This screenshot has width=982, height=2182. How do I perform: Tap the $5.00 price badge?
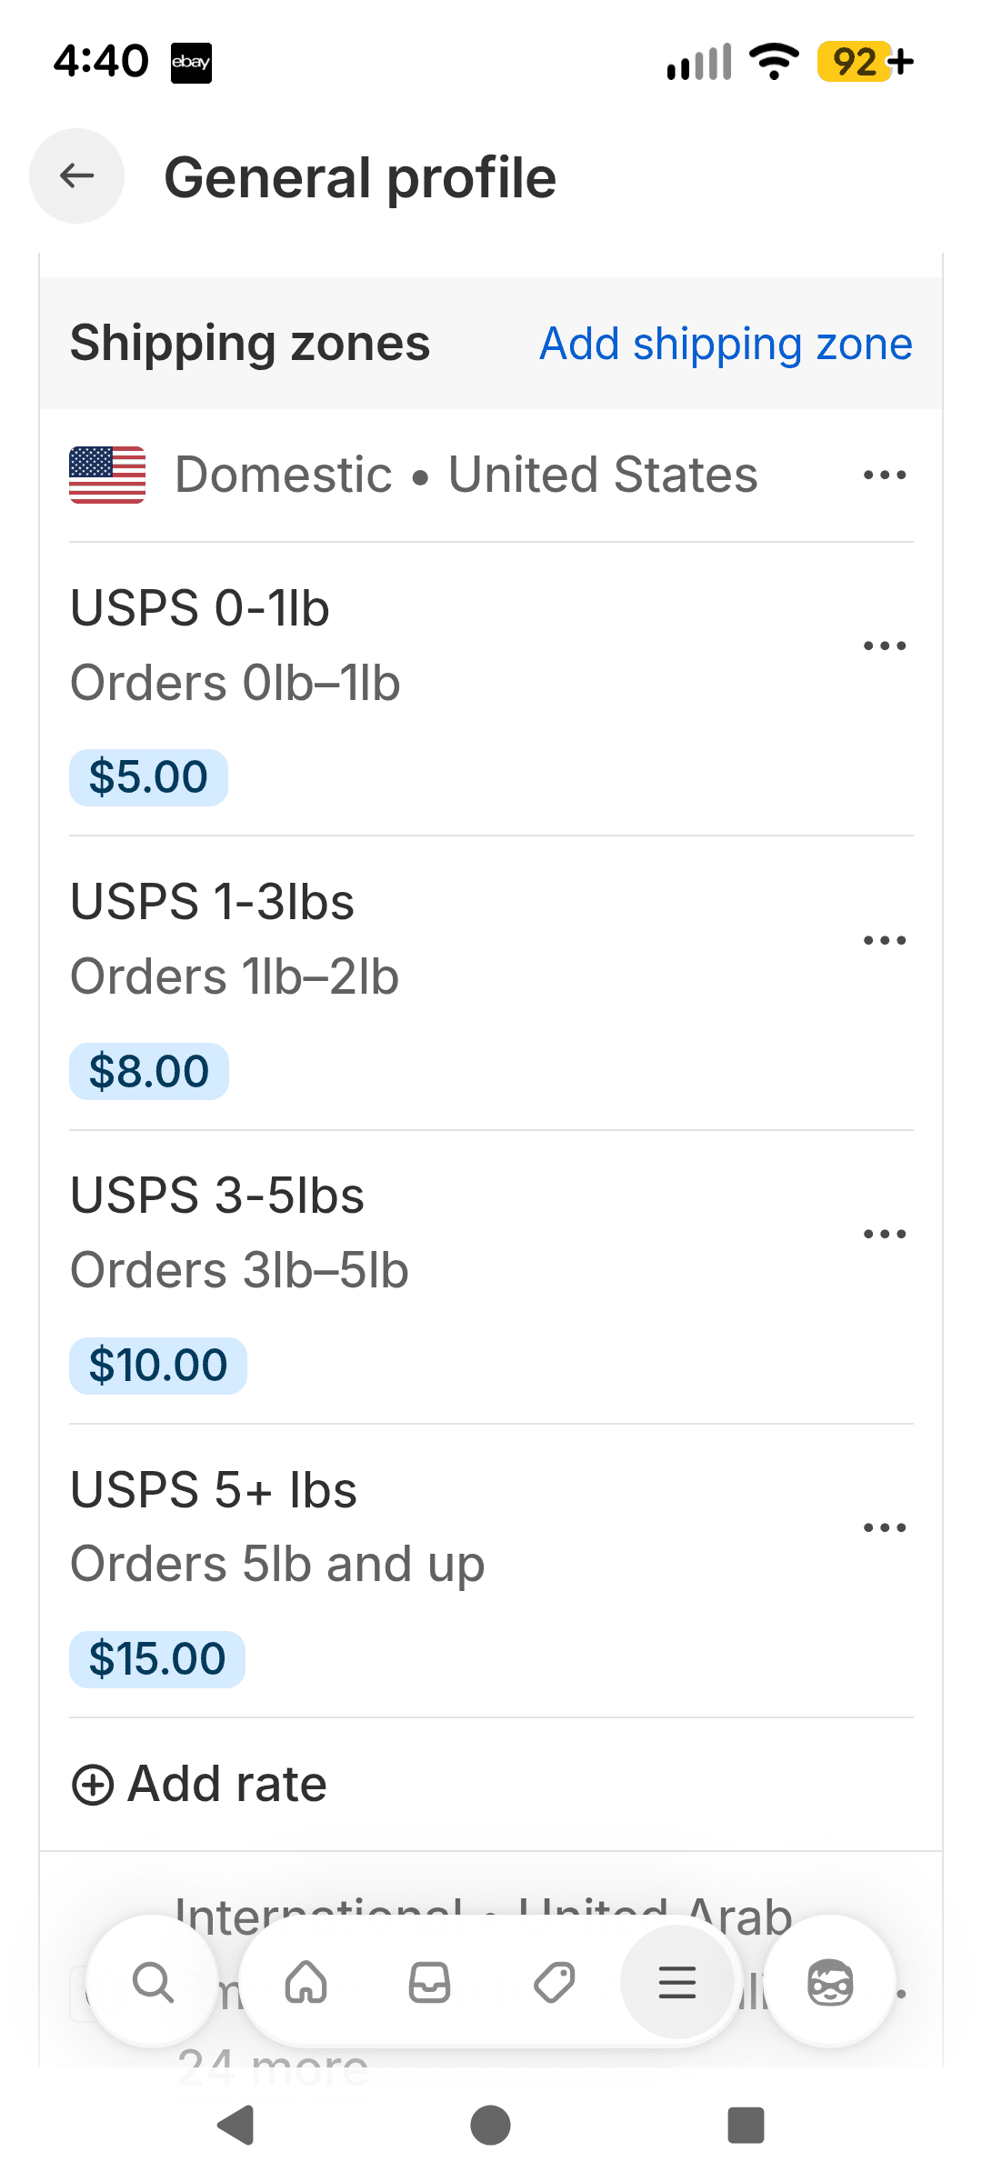tap(148, 777)
